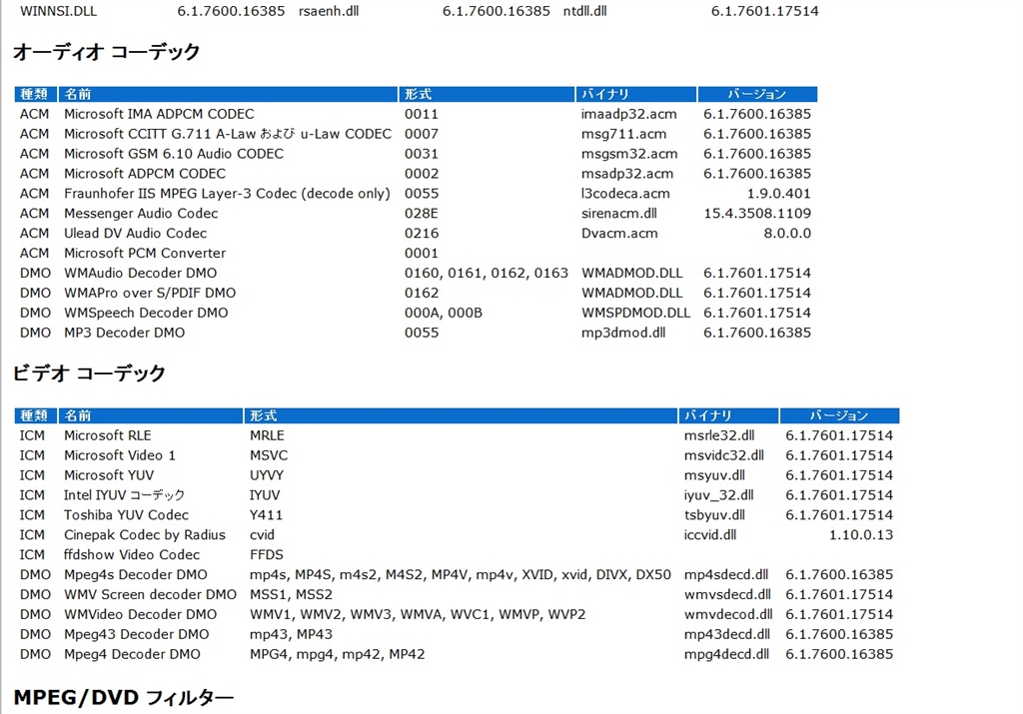This screenshot has height=714, width=1023.
Task: Click version 15.4.3508.1109
Action: pyautogui.click(x=757, y=214)
